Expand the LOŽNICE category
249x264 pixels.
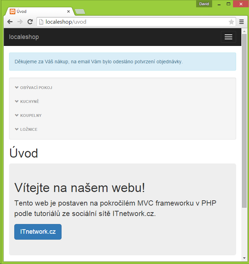click(x=26, y=129)
